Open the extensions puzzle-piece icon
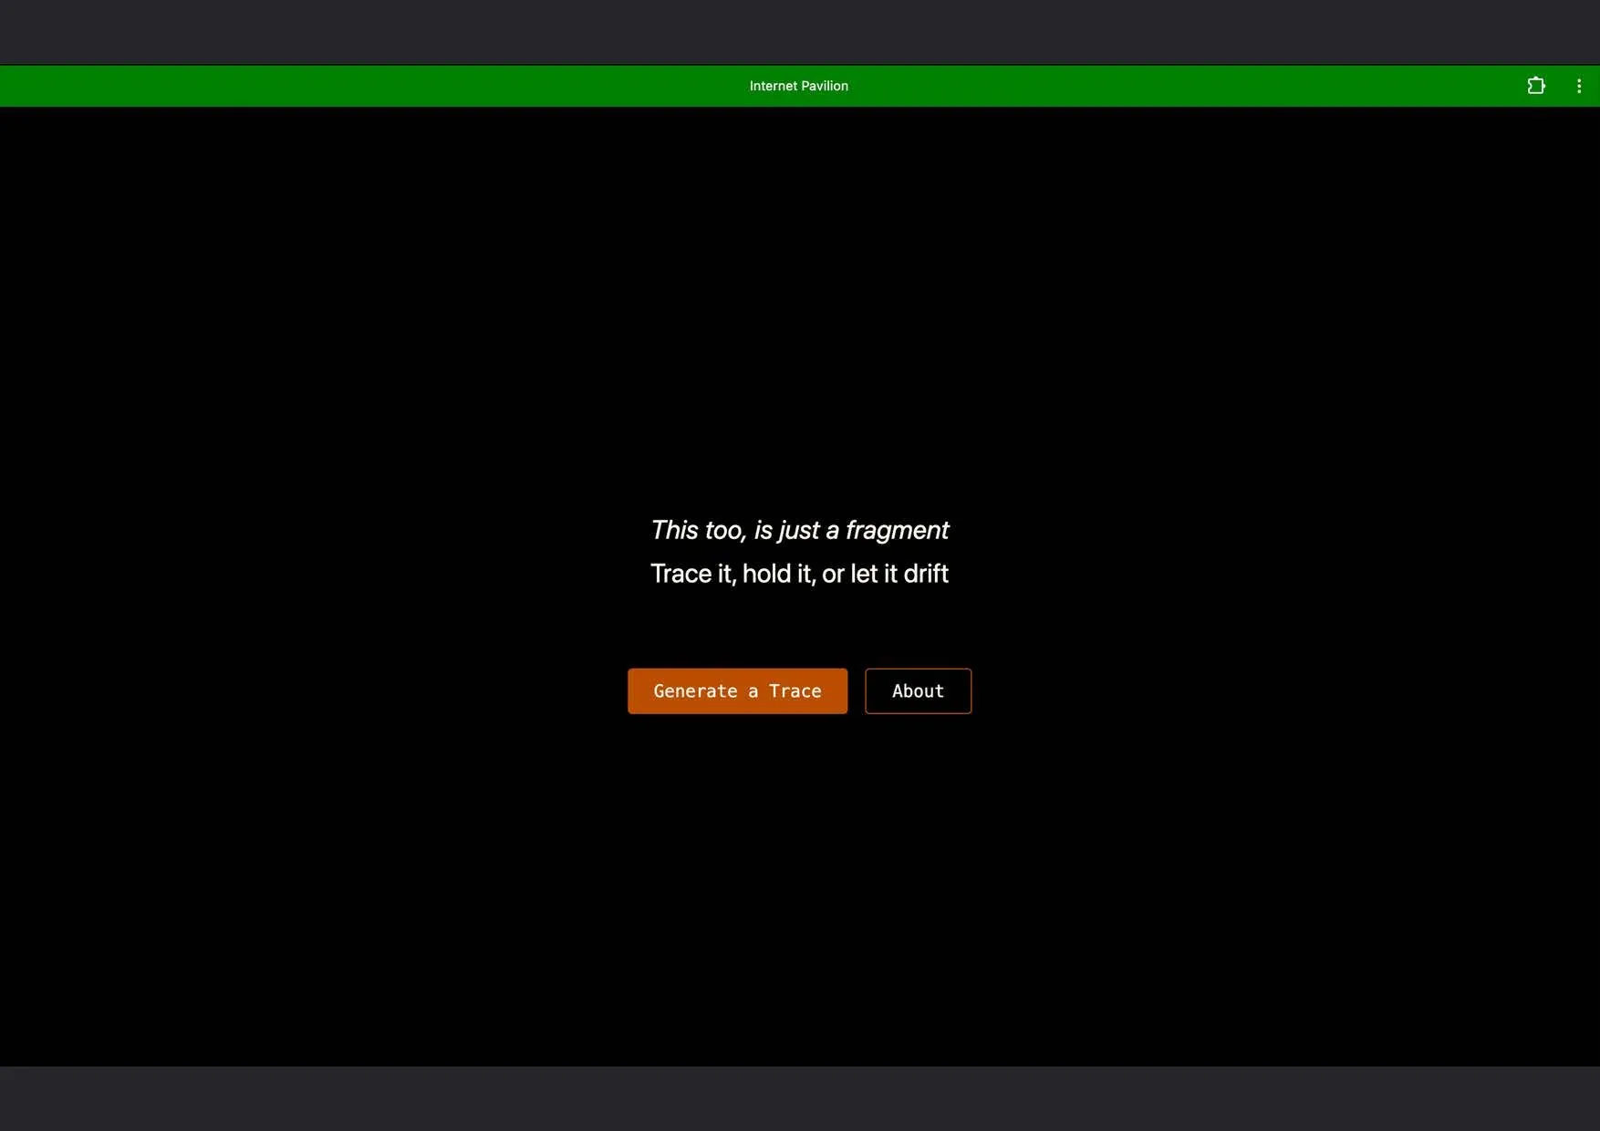 pyautogui.click(x=1536, y=86)
